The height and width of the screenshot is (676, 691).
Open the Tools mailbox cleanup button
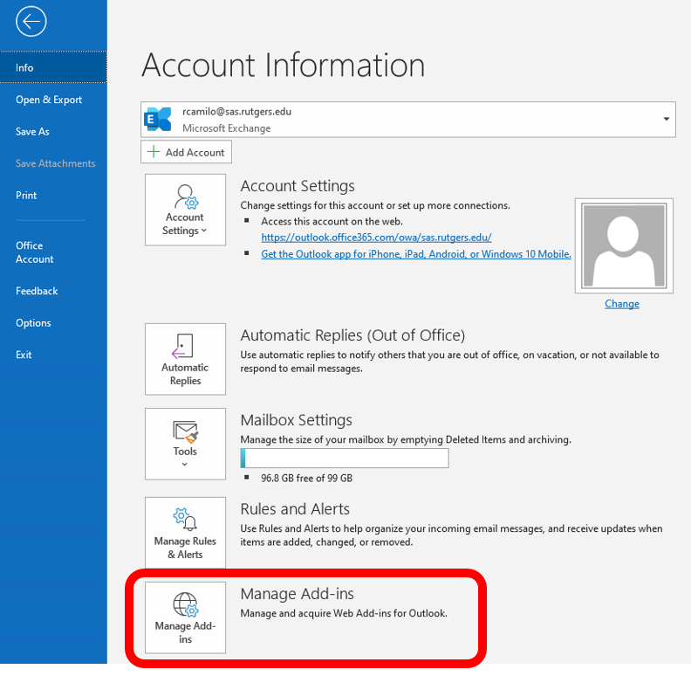pos(185,444)
